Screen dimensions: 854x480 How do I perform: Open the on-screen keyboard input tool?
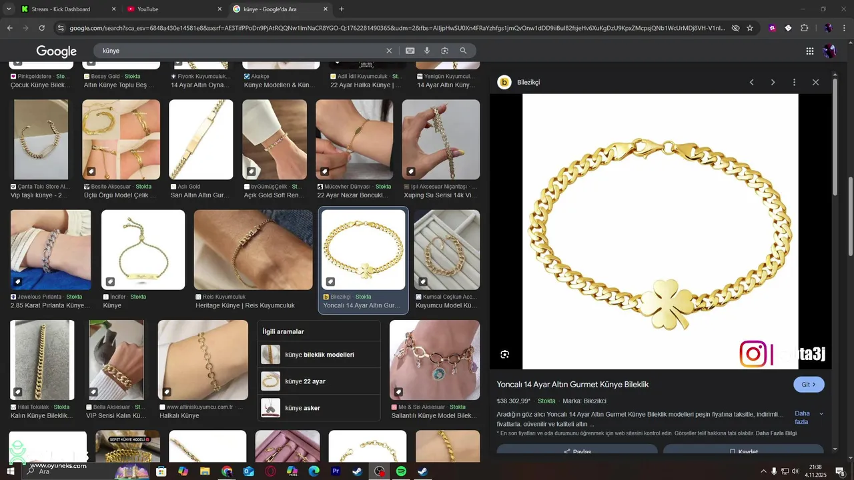410,51
